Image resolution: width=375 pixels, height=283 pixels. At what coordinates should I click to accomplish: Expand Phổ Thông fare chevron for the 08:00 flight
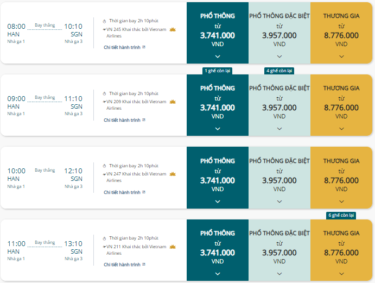(x=218, y=56)
